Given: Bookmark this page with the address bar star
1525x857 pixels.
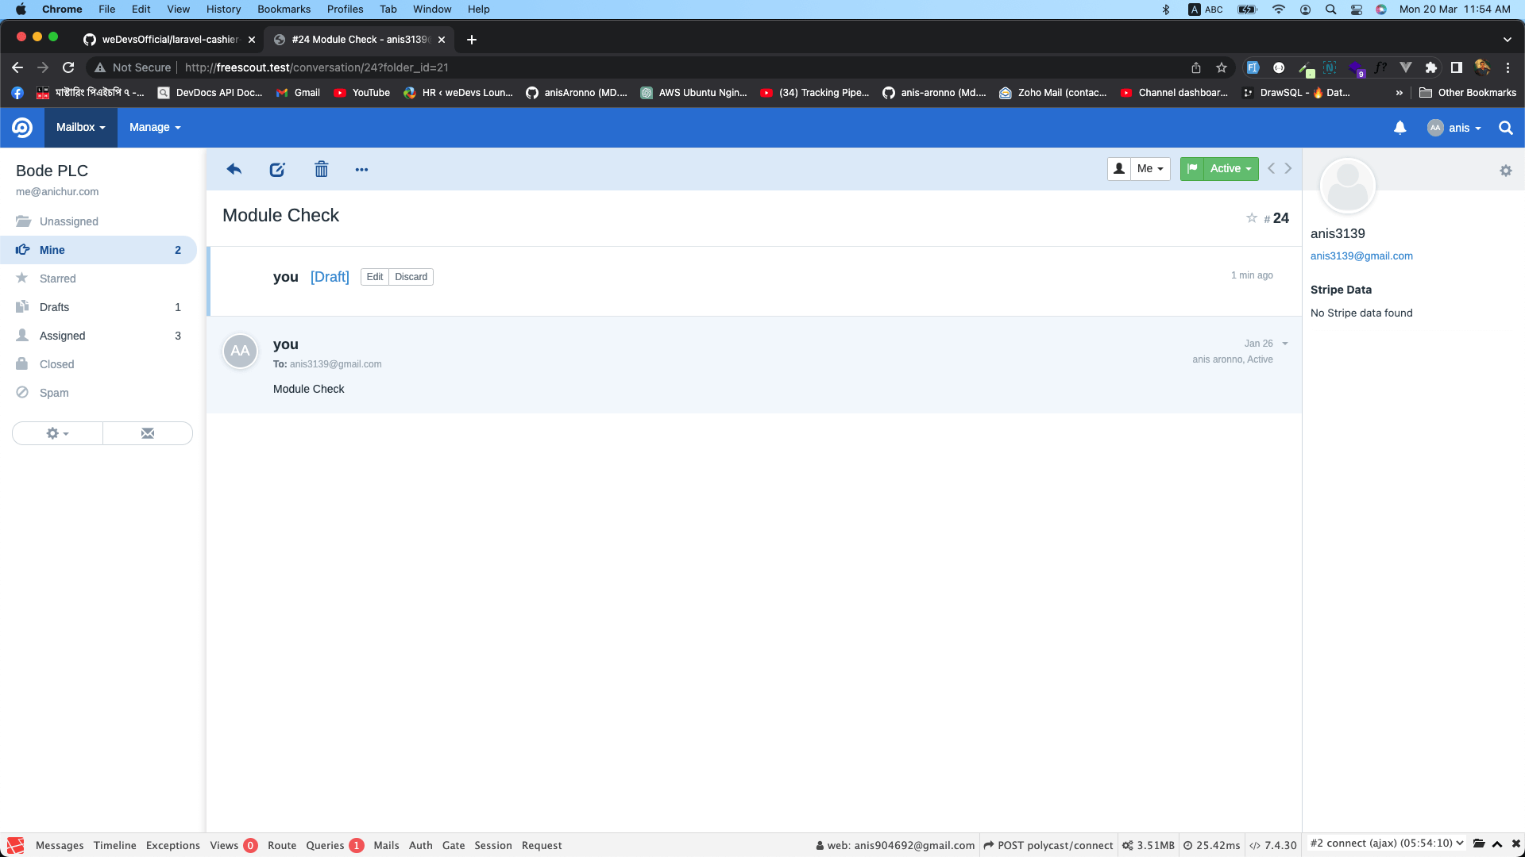Looking at the screenshot, I should [x=1222, y=67].
